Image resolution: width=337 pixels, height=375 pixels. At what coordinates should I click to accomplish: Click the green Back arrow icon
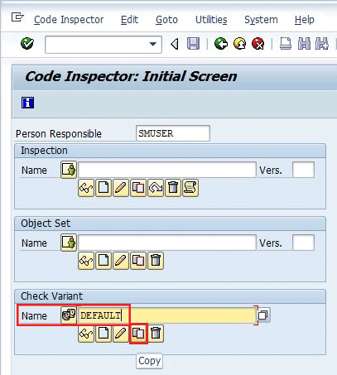point(221,44)
